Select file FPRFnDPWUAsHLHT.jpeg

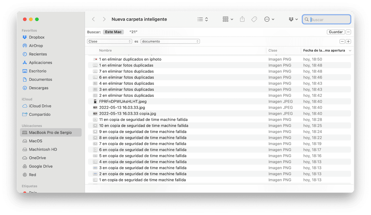123,101
